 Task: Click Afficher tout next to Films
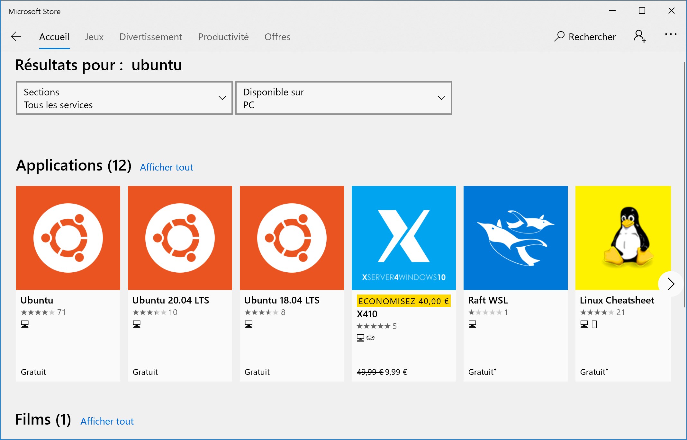point(107,421)
